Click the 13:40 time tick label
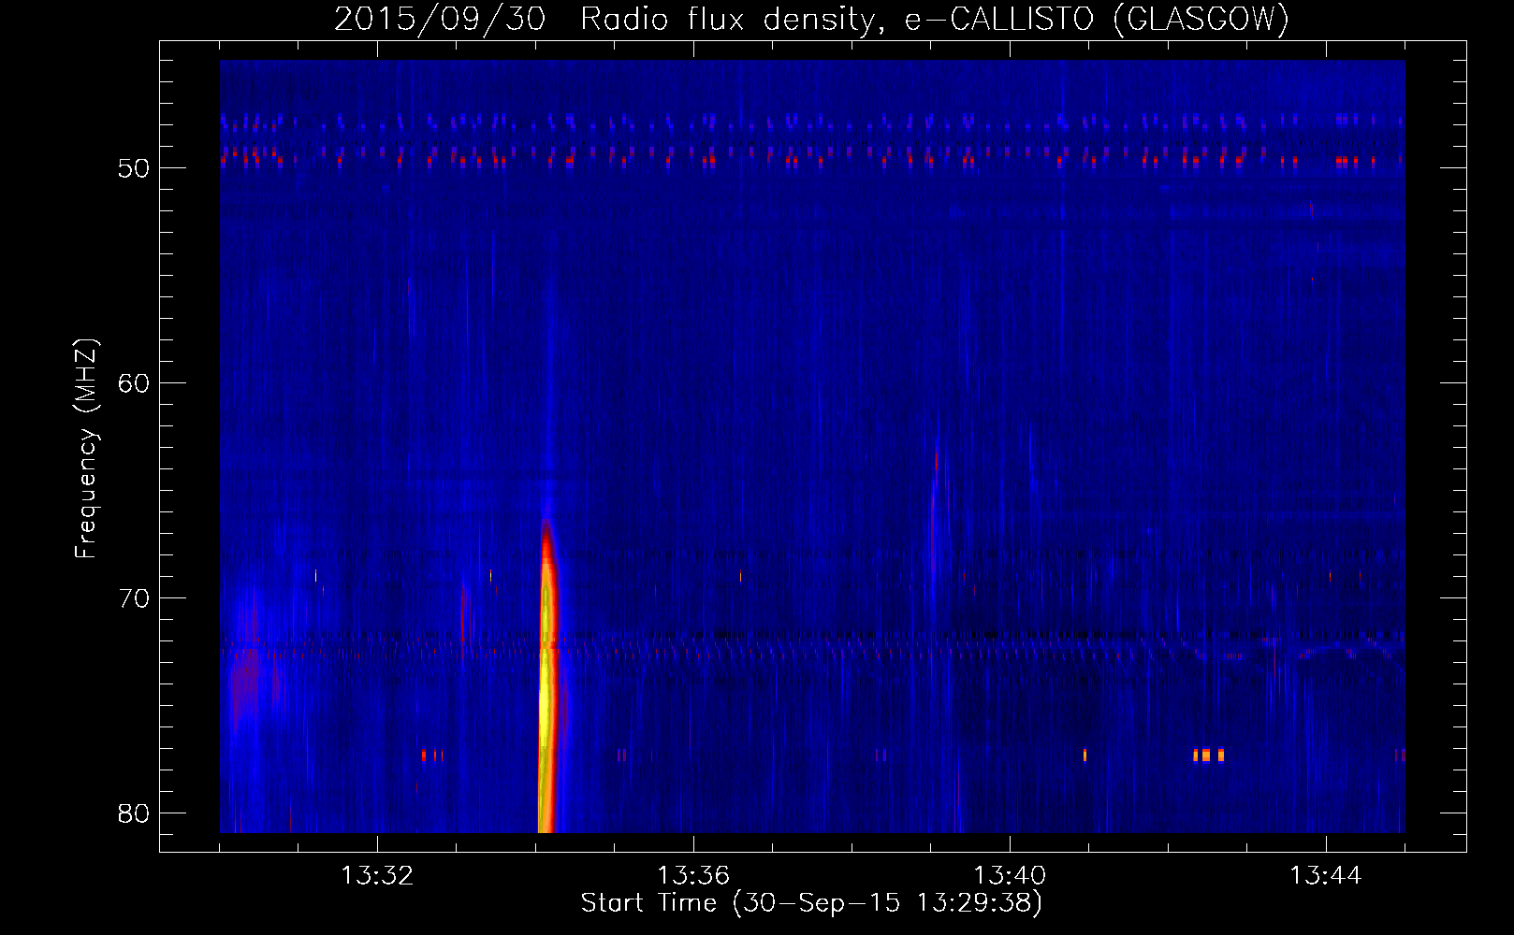 (1010, 876)
